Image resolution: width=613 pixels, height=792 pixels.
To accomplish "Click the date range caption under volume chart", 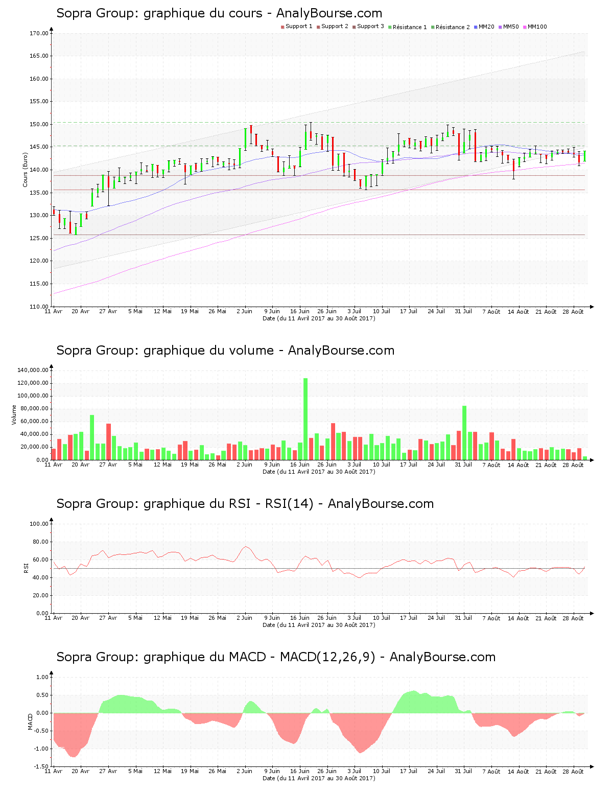I will [x=319, y=472].
